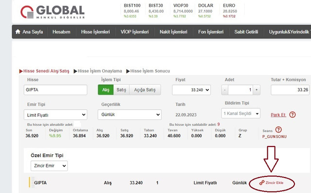Select Hisse İşlem Sonucu step
The image size is (311, 193).
point(148,71)
